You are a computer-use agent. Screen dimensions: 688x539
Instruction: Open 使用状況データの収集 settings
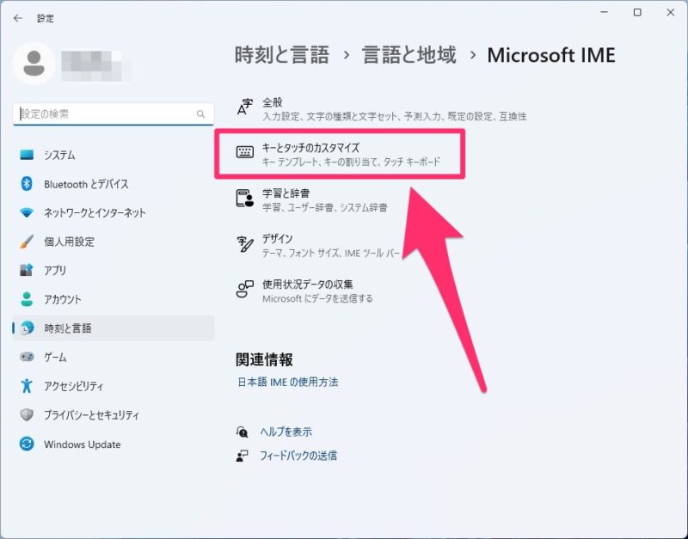click(304, 291)
